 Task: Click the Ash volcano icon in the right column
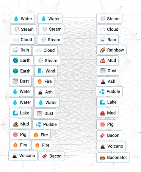[x=103, y=82]
